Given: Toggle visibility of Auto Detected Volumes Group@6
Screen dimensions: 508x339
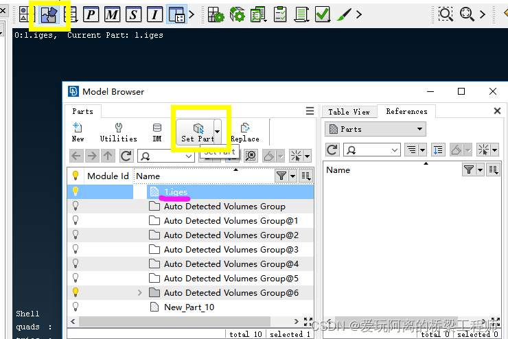Looking at the screenshot, I should [76, 292].
